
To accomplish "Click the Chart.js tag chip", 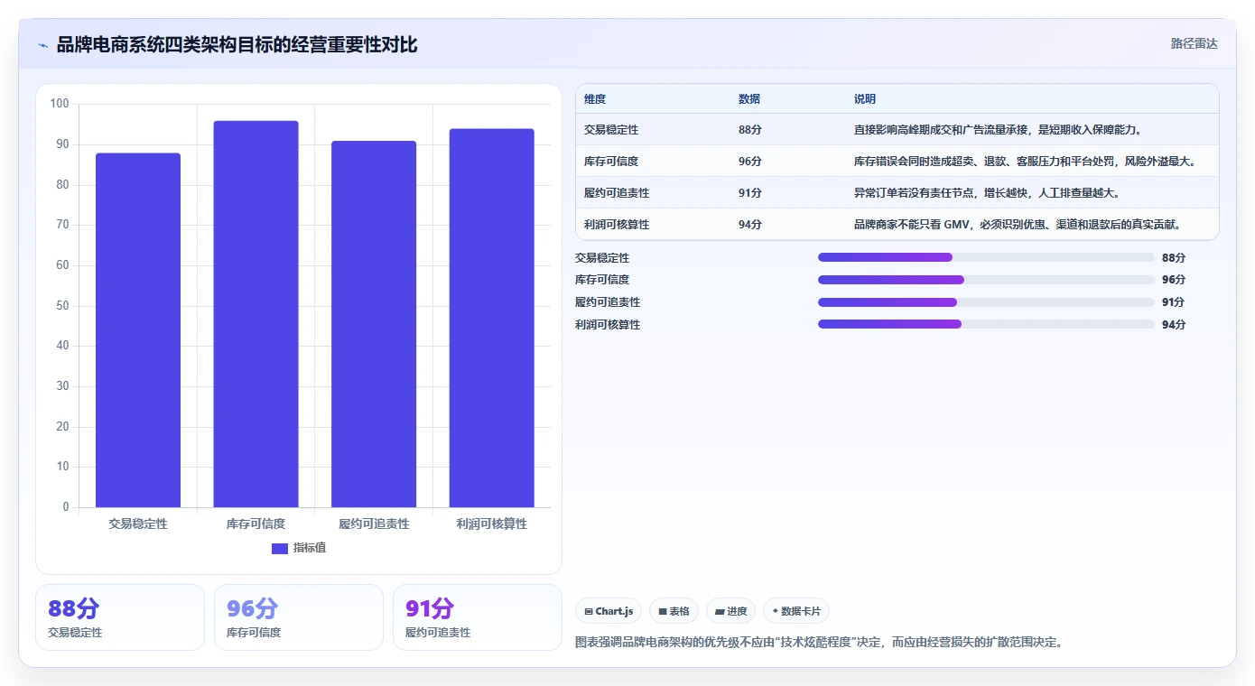I will [609, 611].
